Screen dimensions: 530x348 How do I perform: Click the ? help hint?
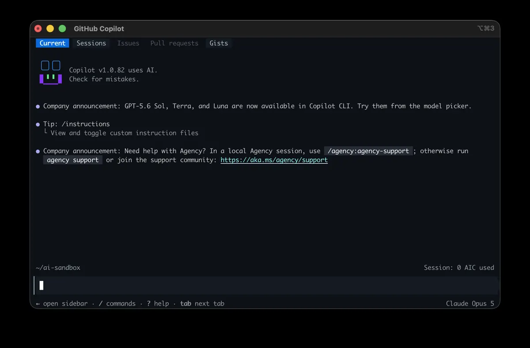(x=158, y=303)
